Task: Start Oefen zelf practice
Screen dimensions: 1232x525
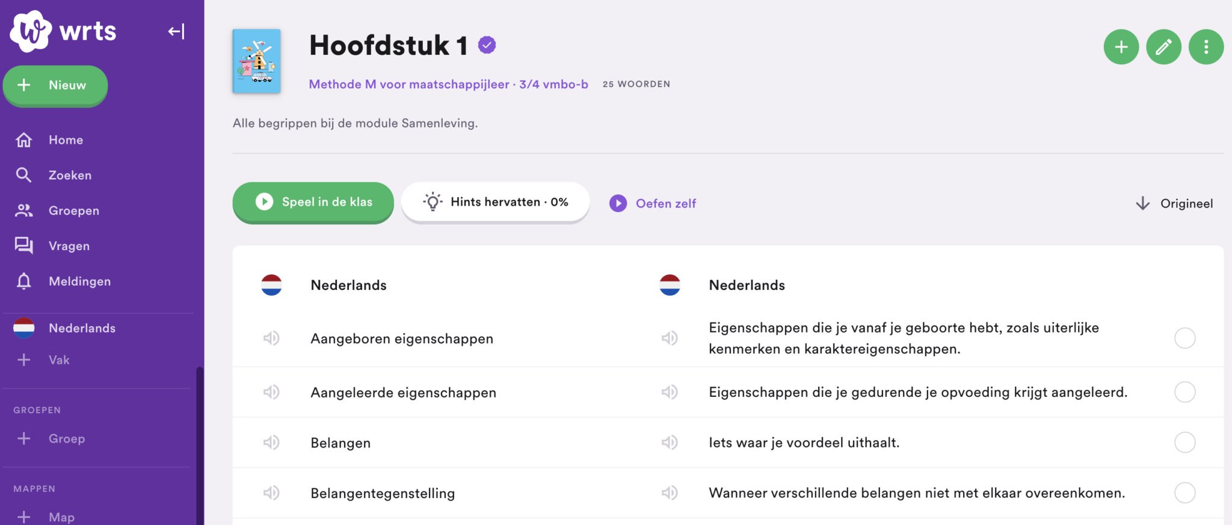Action: click(653, 203)
